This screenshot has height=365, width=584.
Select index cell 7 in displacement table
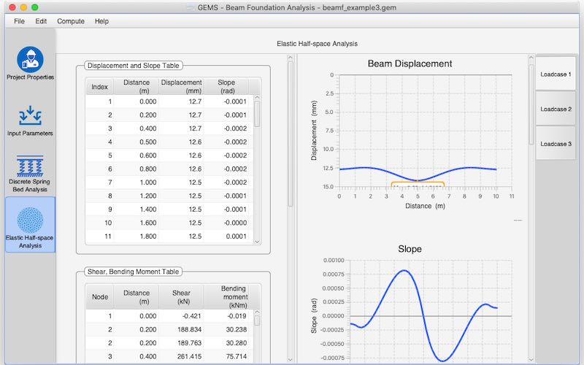(99, 182)
